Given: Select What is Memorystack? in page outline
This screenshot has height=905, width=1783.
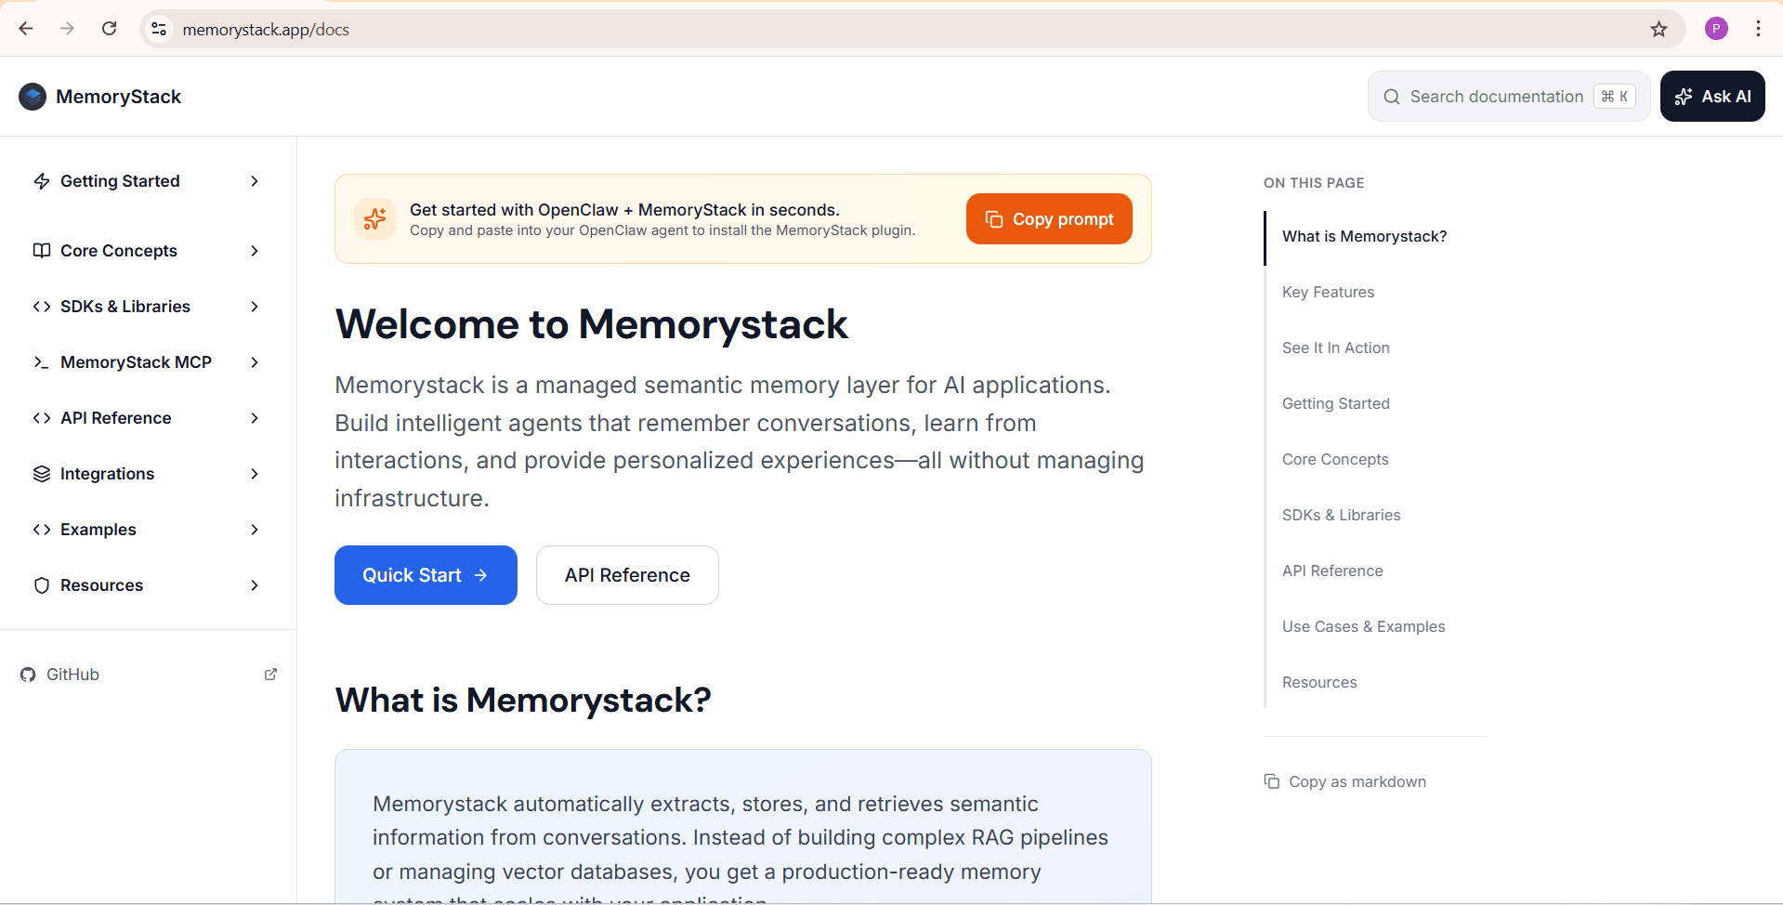Looking at the screenshot, I should [x=1364, y=236].
